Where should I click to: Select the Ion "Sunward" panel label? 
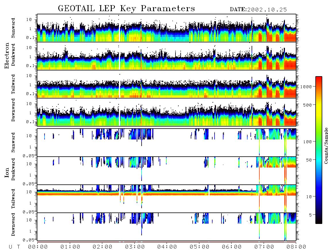tap(13, 143)
